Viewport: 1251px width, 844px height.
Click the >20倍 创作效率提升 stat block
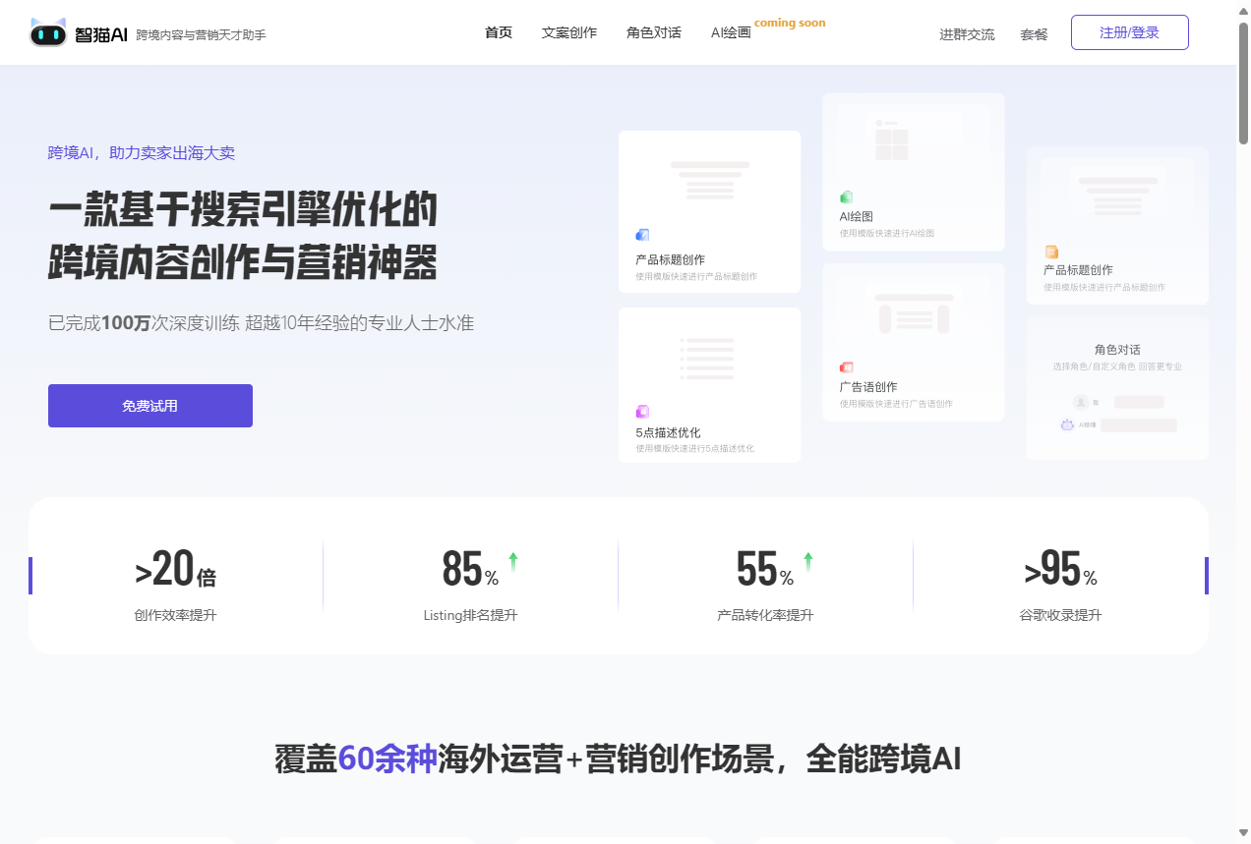click(x=175, y=584)
